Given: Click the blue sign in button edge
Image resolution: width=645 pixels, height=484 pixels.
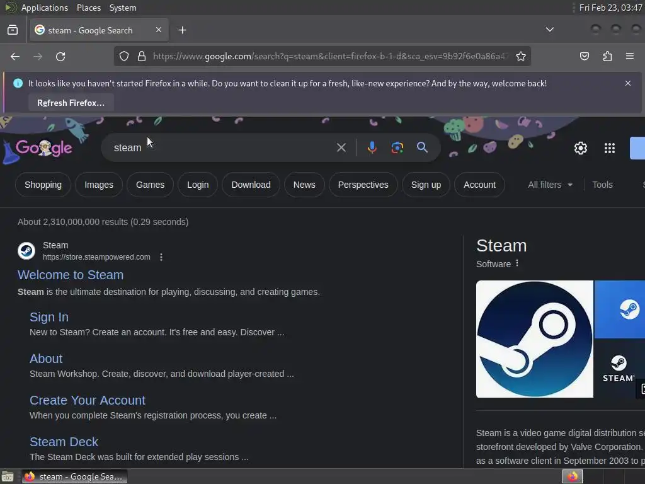Looking at the screenshot, I should [x=637, y=147].
